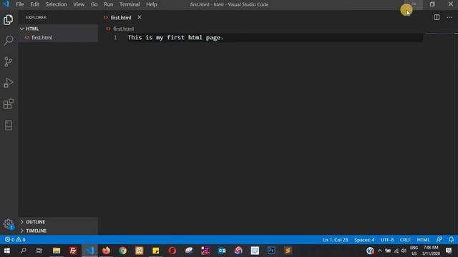Open Sublime Text from the taskbar
Viewport: 458px width, 257px height.
pyautogui.click(x=288, y=251)
